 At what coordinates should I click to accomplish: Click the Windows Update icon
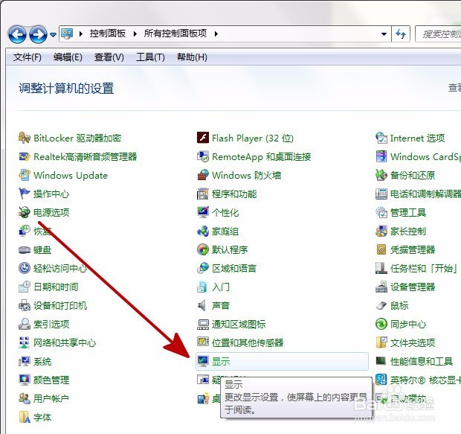[x=24, y=175]
